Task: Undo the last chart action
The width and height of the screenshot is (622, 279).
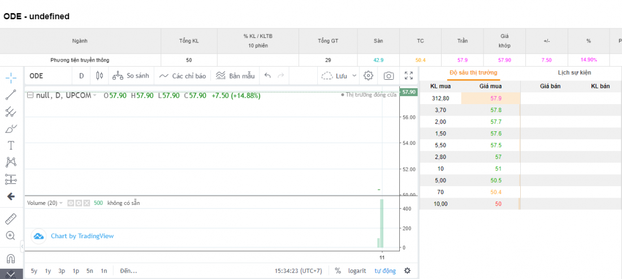Action: coord(267,76)
